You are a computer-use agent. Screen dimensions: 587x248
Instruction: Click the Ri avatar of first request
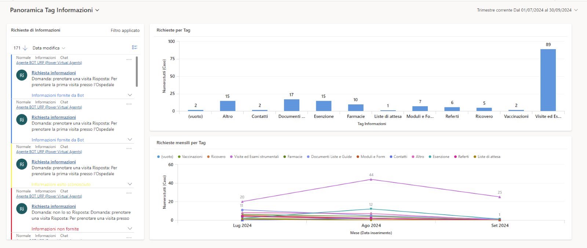click(x=22, y=75)
